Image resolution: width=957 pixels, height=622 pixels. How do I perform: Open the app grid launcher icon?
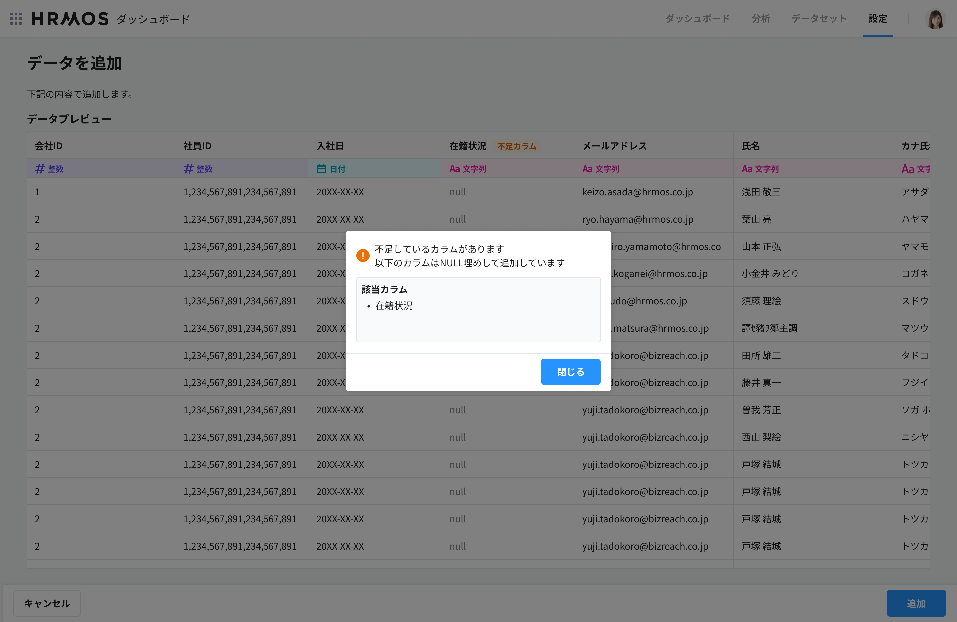tap(16, 19)
